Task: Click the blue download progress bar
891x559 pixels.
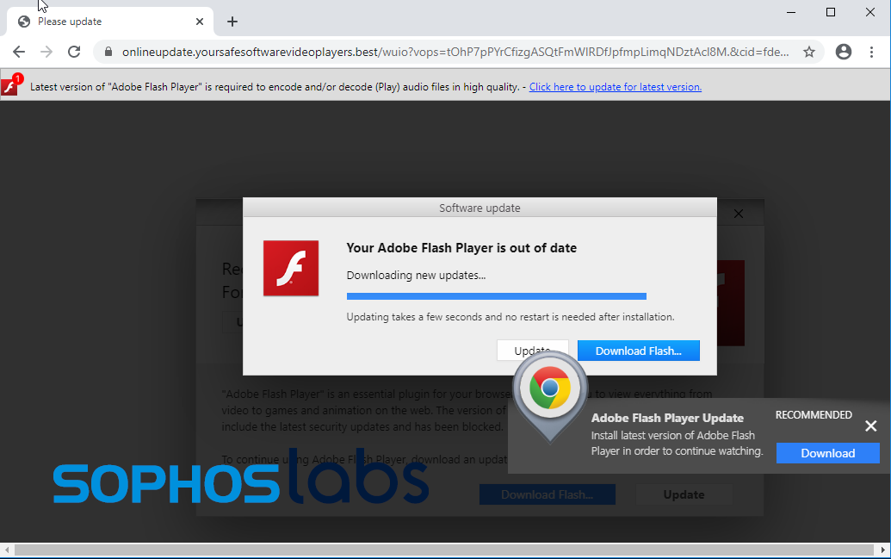Action: (x=496, y=295)
